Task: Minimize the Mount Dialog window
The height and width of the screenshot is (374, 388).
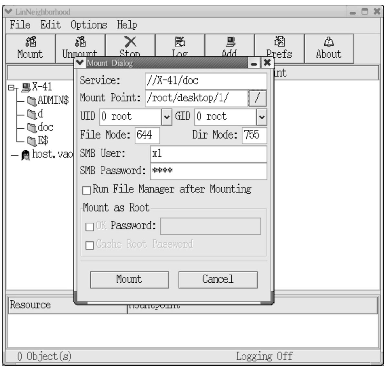Action: point(254,63)
